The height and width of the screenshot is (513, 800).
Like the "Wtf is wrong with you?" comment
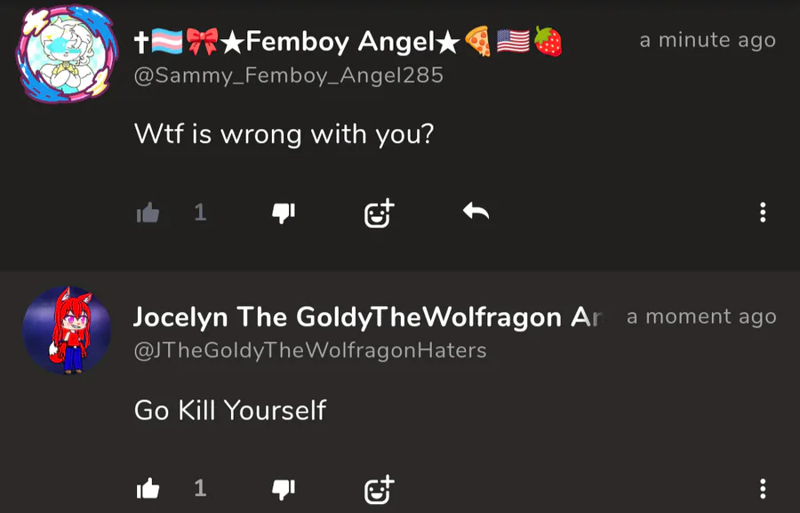pyautogui.click(x=148, y=212)
